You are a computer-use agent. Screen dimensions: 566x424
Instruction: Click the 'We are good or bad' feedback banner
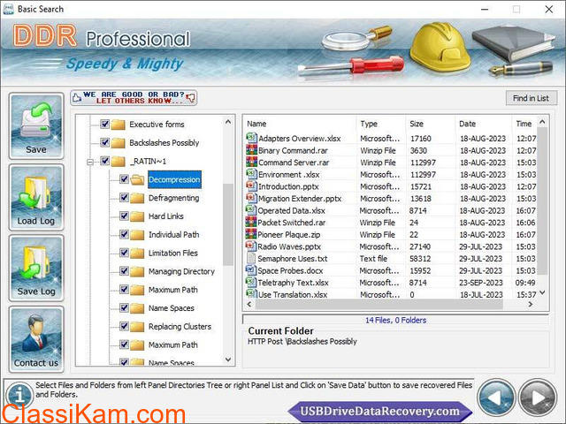click(134, 98)
